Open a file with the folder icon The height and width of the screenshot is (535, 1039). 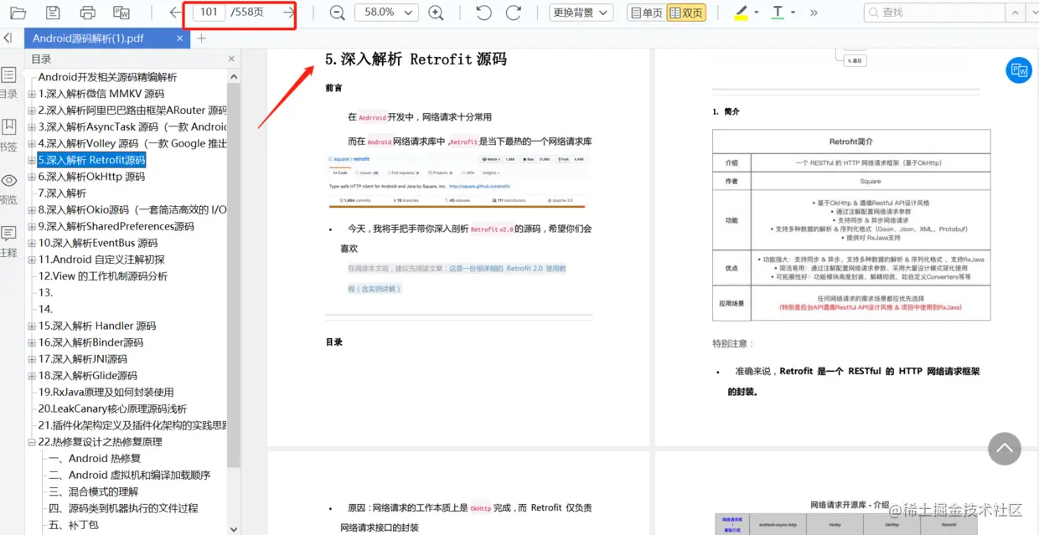18,13
